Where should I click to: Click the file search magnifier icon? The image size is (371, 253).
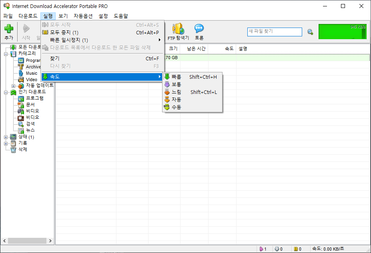[x=310, y=32]
